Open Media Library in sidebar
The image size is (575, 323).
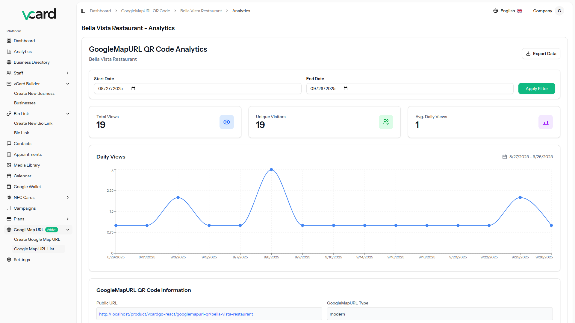(x=27, y=165)
